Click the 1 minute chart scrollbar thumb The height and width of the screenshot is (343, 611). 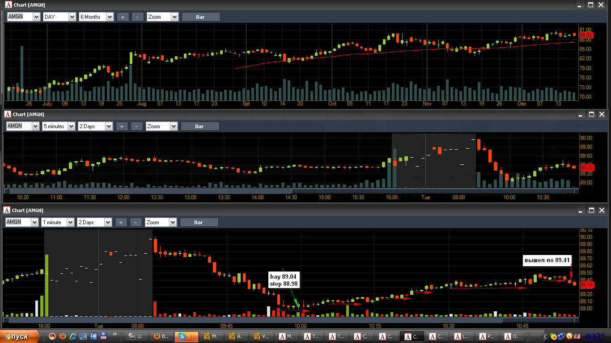click(537, 320)
